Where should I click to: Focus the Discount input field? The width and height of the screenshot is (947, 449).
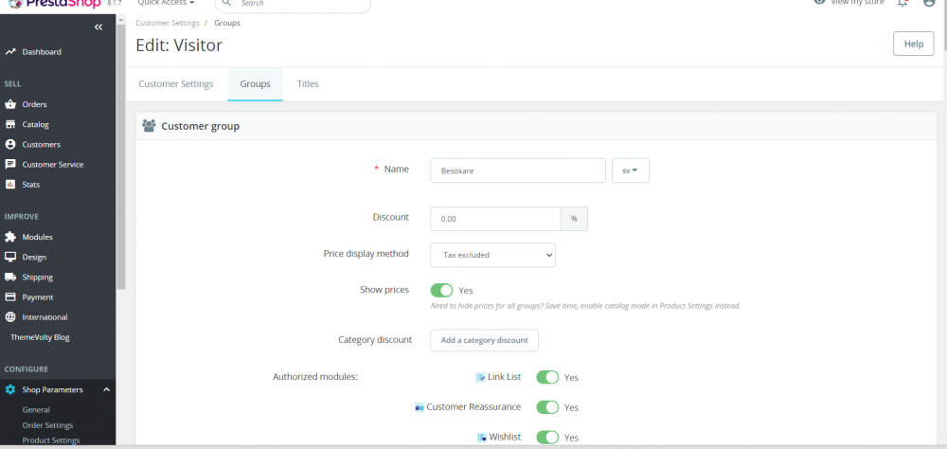point(496,219)
